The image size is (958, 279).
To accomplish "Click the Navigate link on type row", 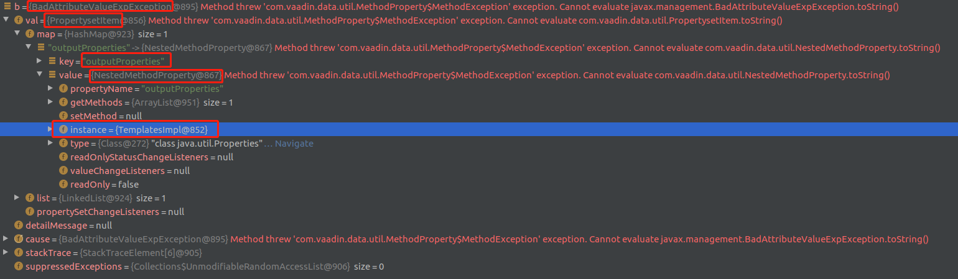I will point(294,144).
